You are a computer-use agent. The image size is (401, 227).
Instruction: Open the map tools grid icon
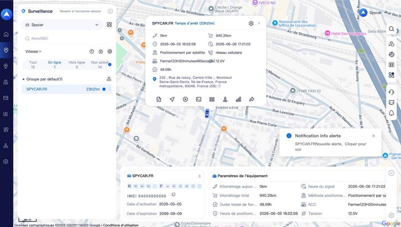pyautogui.click(x=391, y=75)
